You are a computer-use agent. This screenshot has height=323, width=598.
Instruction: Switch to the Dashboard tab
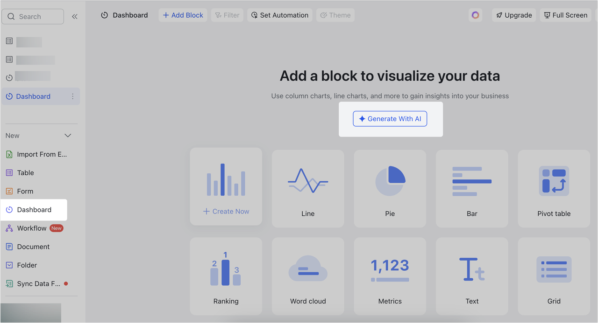[124, 15]
